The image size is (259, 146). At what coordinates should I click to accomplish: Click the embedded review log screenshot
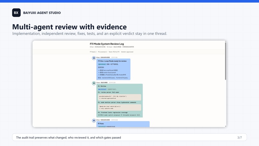coord(129,84)
